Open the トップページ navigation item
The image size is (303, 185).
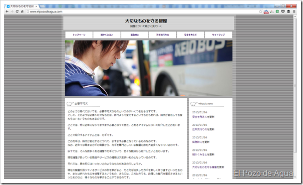click(79, 35)
